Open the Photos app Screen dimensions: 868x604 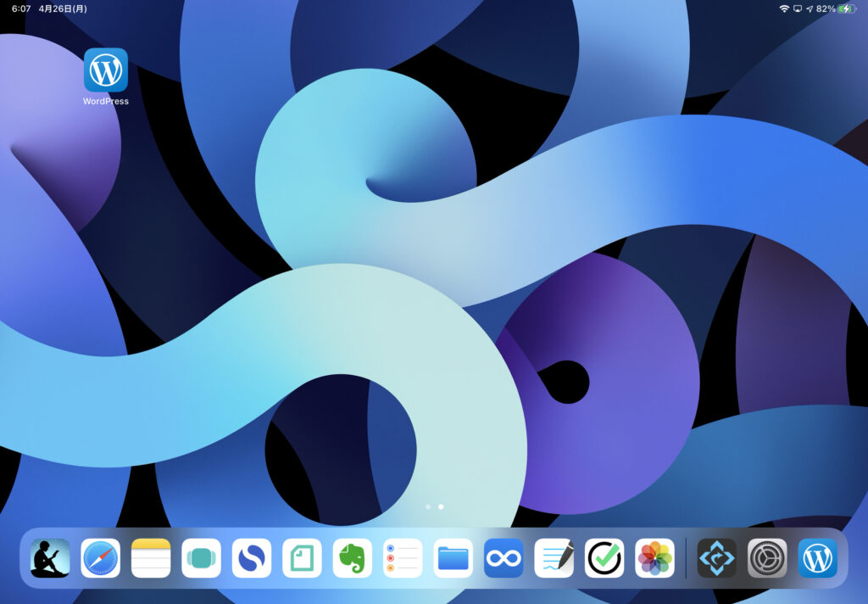655,558
